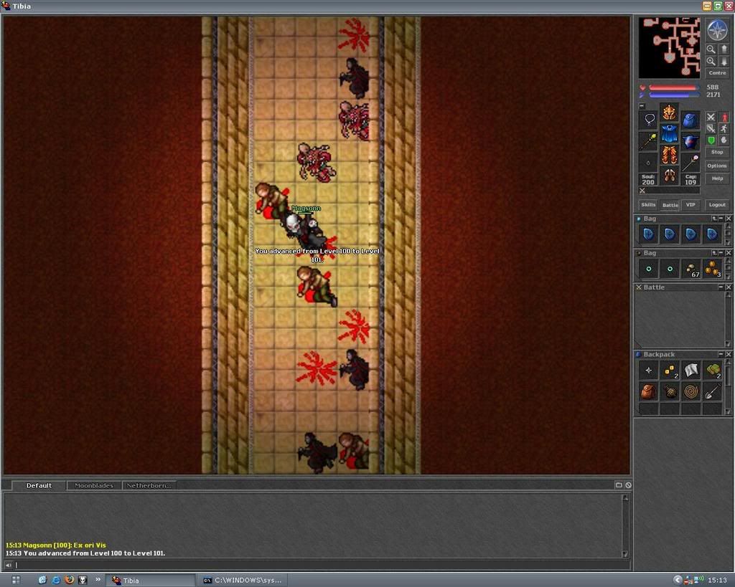Screen dimensions: 735x587
Task: Minimize the second Bag container
Action: click(x=721, y=253)
